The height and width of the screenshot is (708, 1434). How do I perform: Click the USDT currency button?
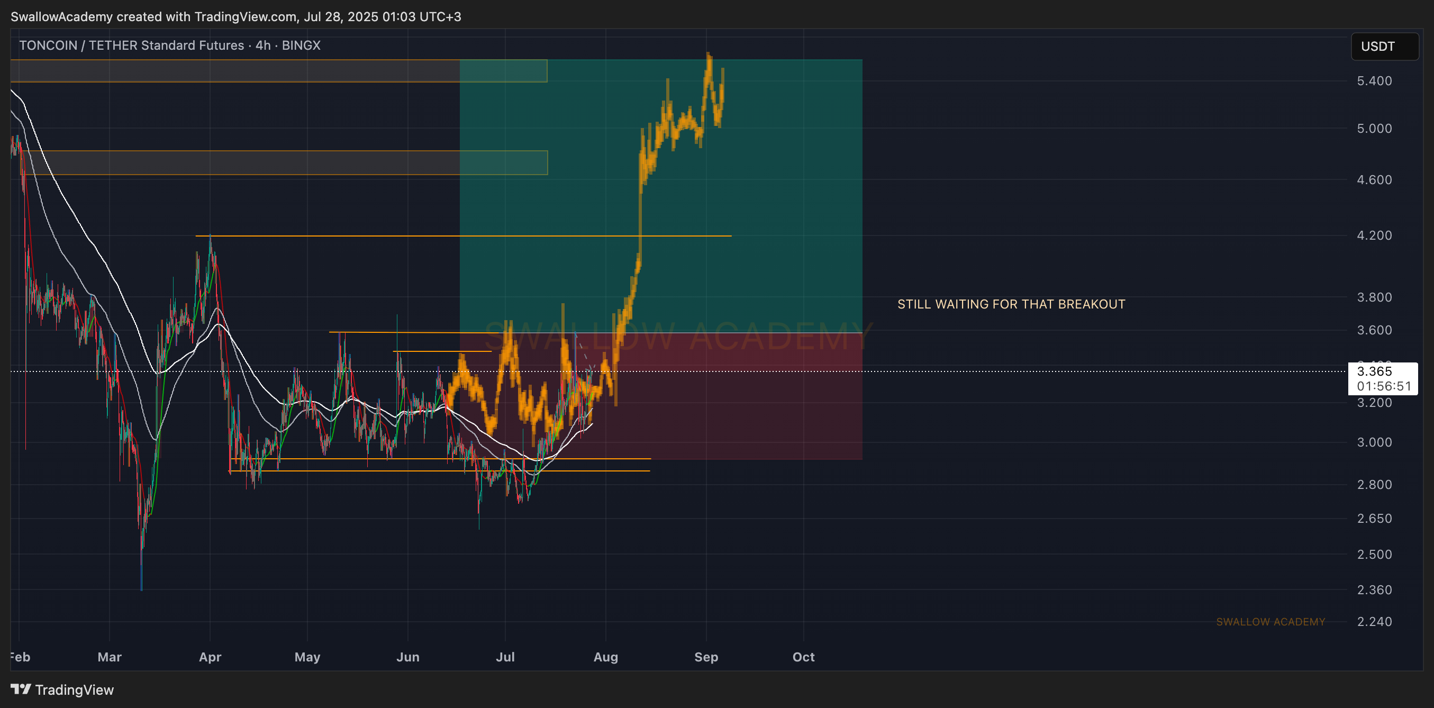click(1384, 46)
